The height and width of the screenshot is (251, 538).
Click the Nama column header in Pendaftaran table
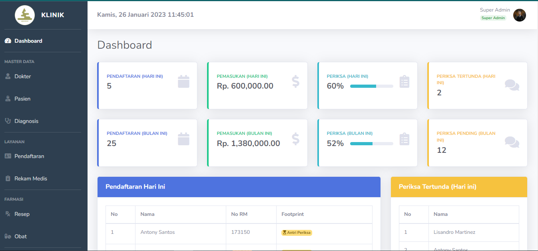pyautogui.click(x=147, y=214)
